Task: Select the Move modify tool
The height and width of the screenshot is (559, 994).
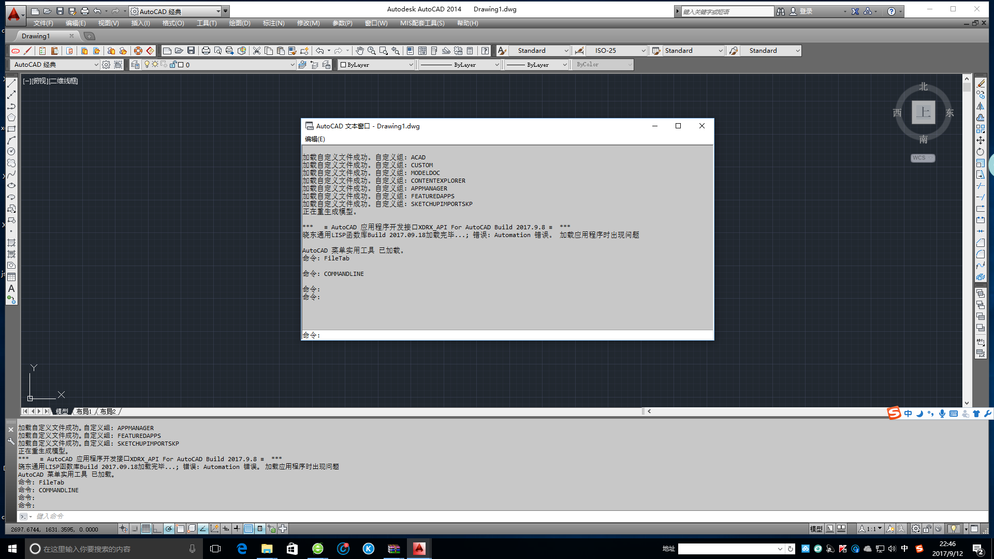Action: (x=981, y=140)
